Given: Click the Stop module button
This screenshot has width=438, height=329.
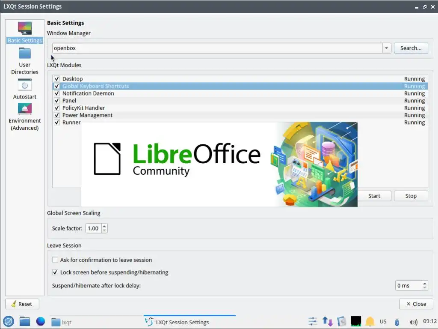Looking at the screenshot, I should click(x=411, y=196).
